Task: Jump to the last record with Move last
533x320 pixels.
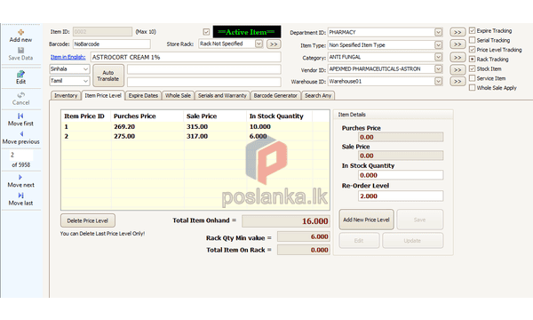Action: pos(20,196)
